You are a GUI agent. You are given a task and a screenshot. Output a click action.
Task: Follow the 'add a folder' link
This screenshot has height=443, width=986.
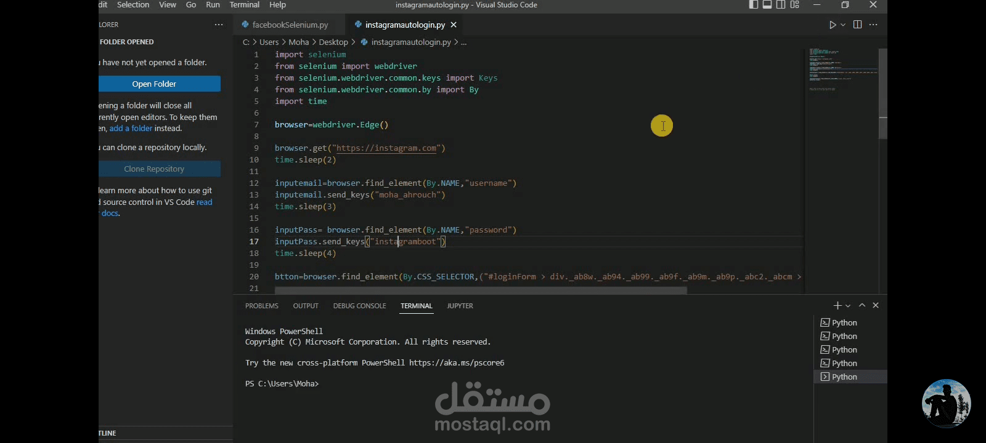click(x=131, y=129)
